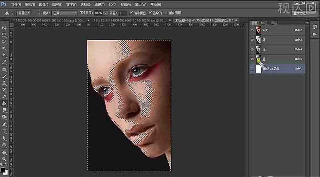Select the Hand tool
The height and width of the screenshot is (177, 320).
point(4,152)
